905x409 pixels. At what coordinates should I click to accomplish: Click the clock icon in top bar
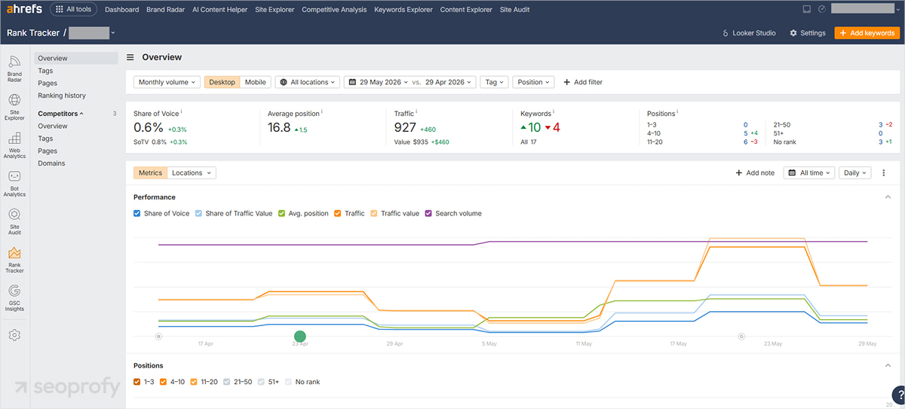(822, 10)
